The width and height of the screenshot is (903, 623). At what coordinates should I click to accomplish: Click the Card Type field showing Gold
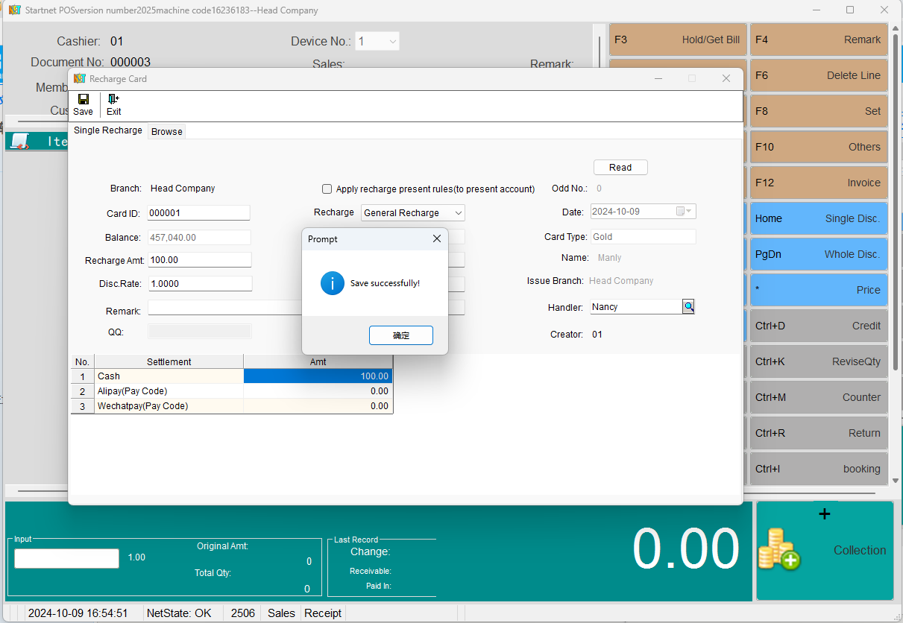[x=644, y=237]
